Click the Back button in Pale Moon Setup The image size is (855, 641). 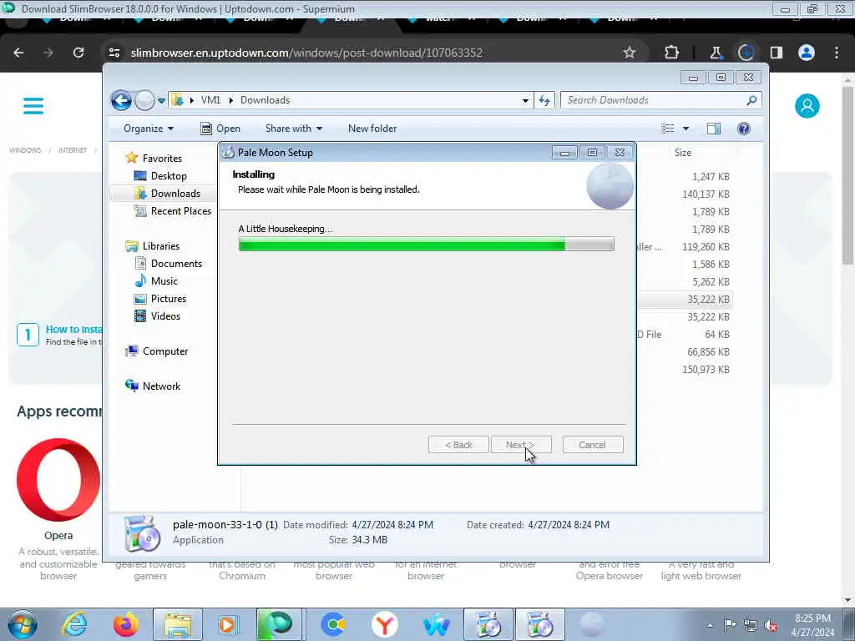[458, 445]
